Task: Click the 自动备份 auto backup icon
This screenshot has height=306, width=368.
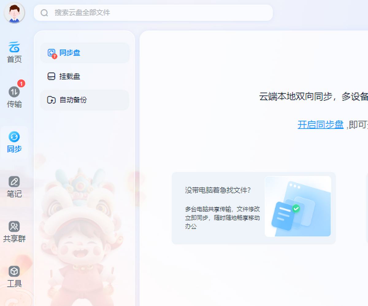Action: tap(51, 100)
